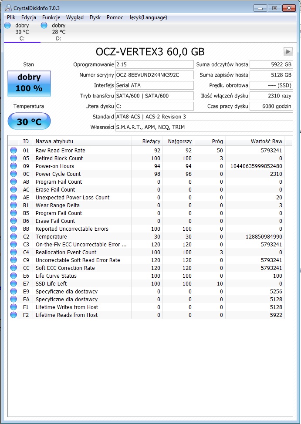Click status icon in the E9 row
The height and width of the screenshot is (424, 301).
(14, 292)
